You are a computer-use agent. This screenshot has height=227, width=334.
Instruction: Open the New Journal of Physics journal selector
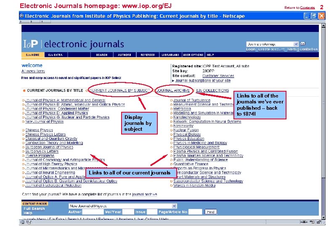(x=123, y=206)
